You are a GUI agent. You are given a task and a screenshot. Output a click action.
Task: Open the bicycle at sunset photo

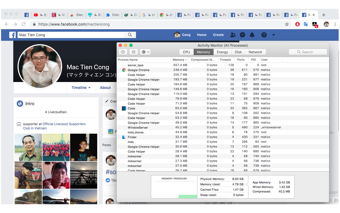84,175
